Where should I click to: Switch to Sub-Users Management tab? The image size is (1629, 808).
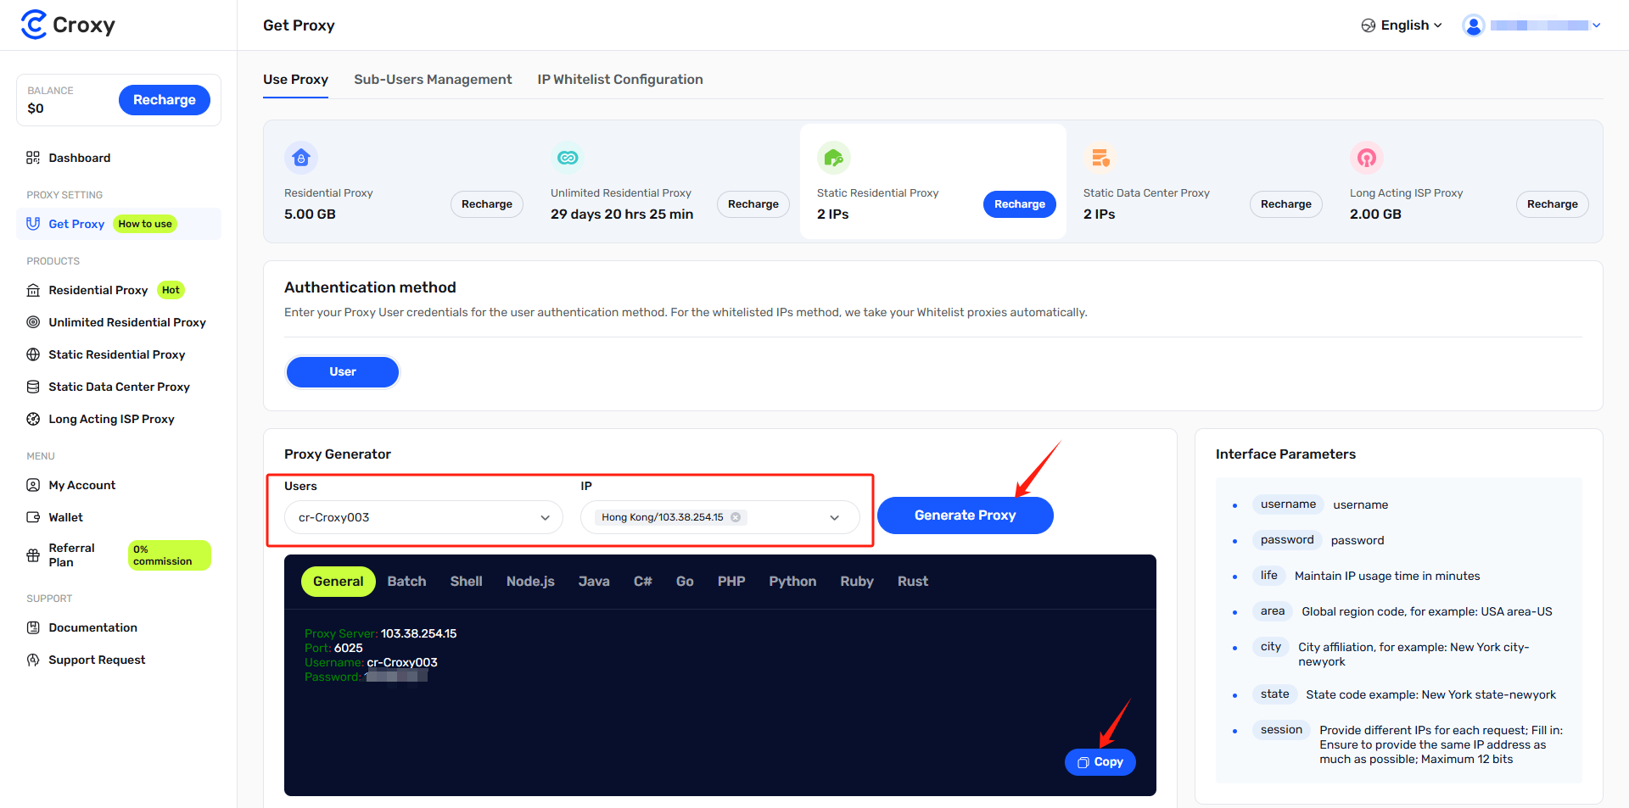point(433,80)
